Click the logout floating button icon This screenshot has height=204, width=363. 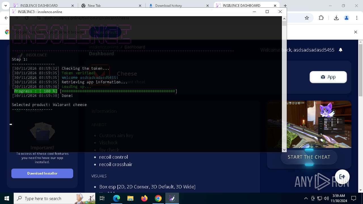click(x=342, y=177)
